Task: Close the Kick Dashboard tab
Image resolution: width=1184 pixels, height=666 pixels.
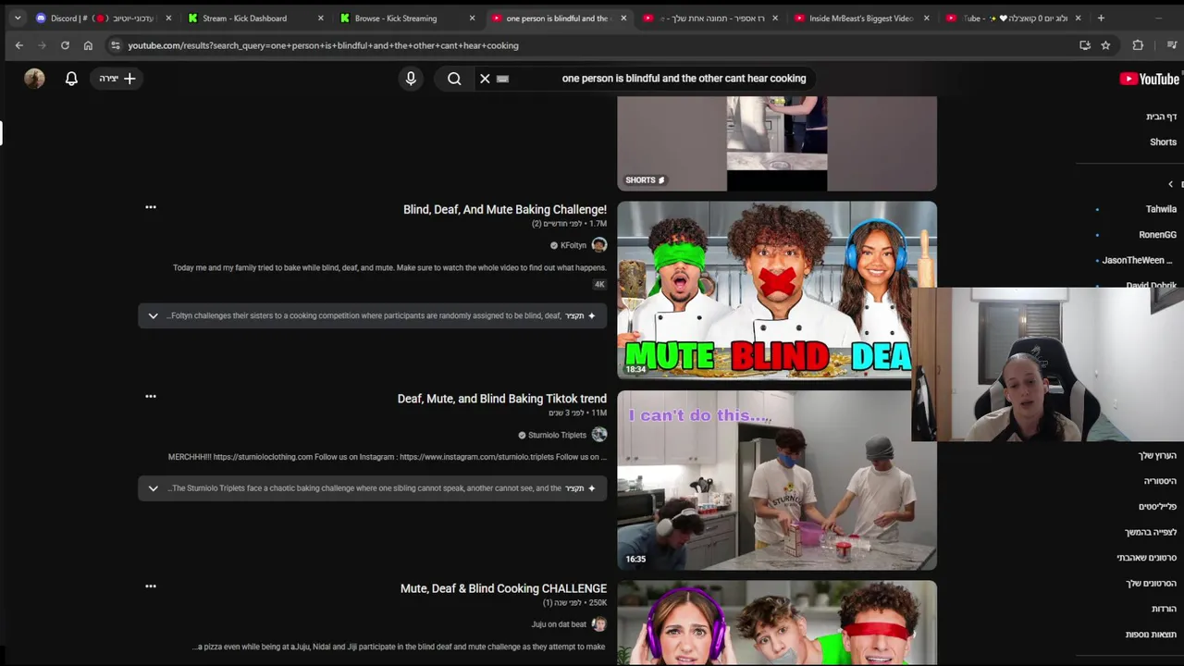Action: (321, 18)
